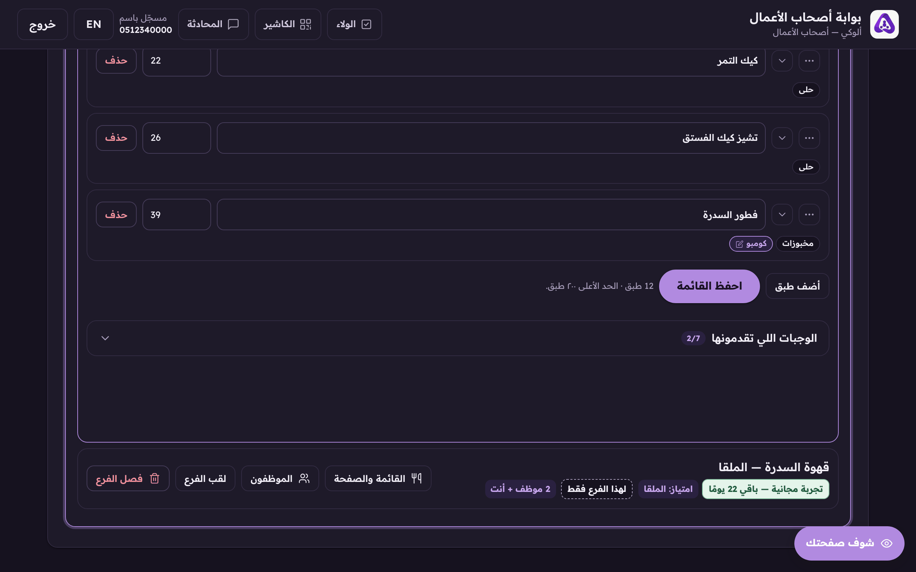Viewport: 916px width, 572px height.
Task: Click the people icon in الموظفون
Action: 304,479
